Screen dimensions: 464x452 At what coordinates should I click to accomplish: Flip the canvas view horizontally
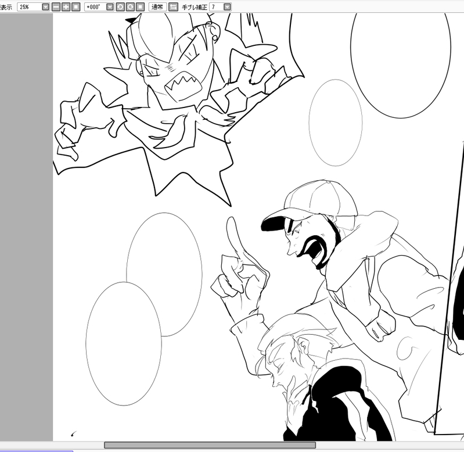coord(174,7)
